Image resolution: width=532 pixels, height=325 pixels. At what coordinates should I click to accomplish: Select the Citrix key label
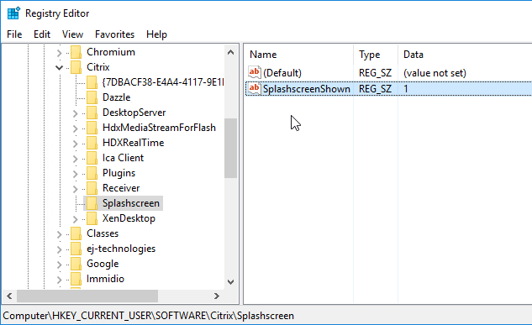tap(98, 67)
